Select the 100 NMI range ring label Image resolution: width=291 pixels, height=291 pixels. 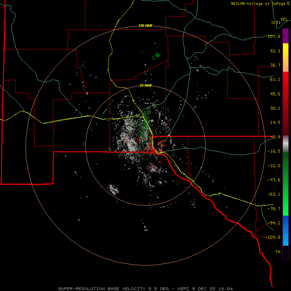click(145, 26)
